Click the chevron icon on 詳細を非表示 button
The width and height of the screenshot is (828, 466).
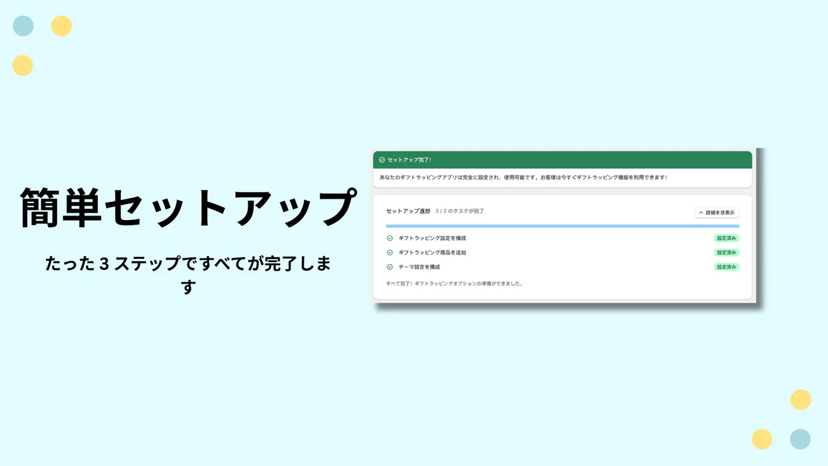coord(701,212)
